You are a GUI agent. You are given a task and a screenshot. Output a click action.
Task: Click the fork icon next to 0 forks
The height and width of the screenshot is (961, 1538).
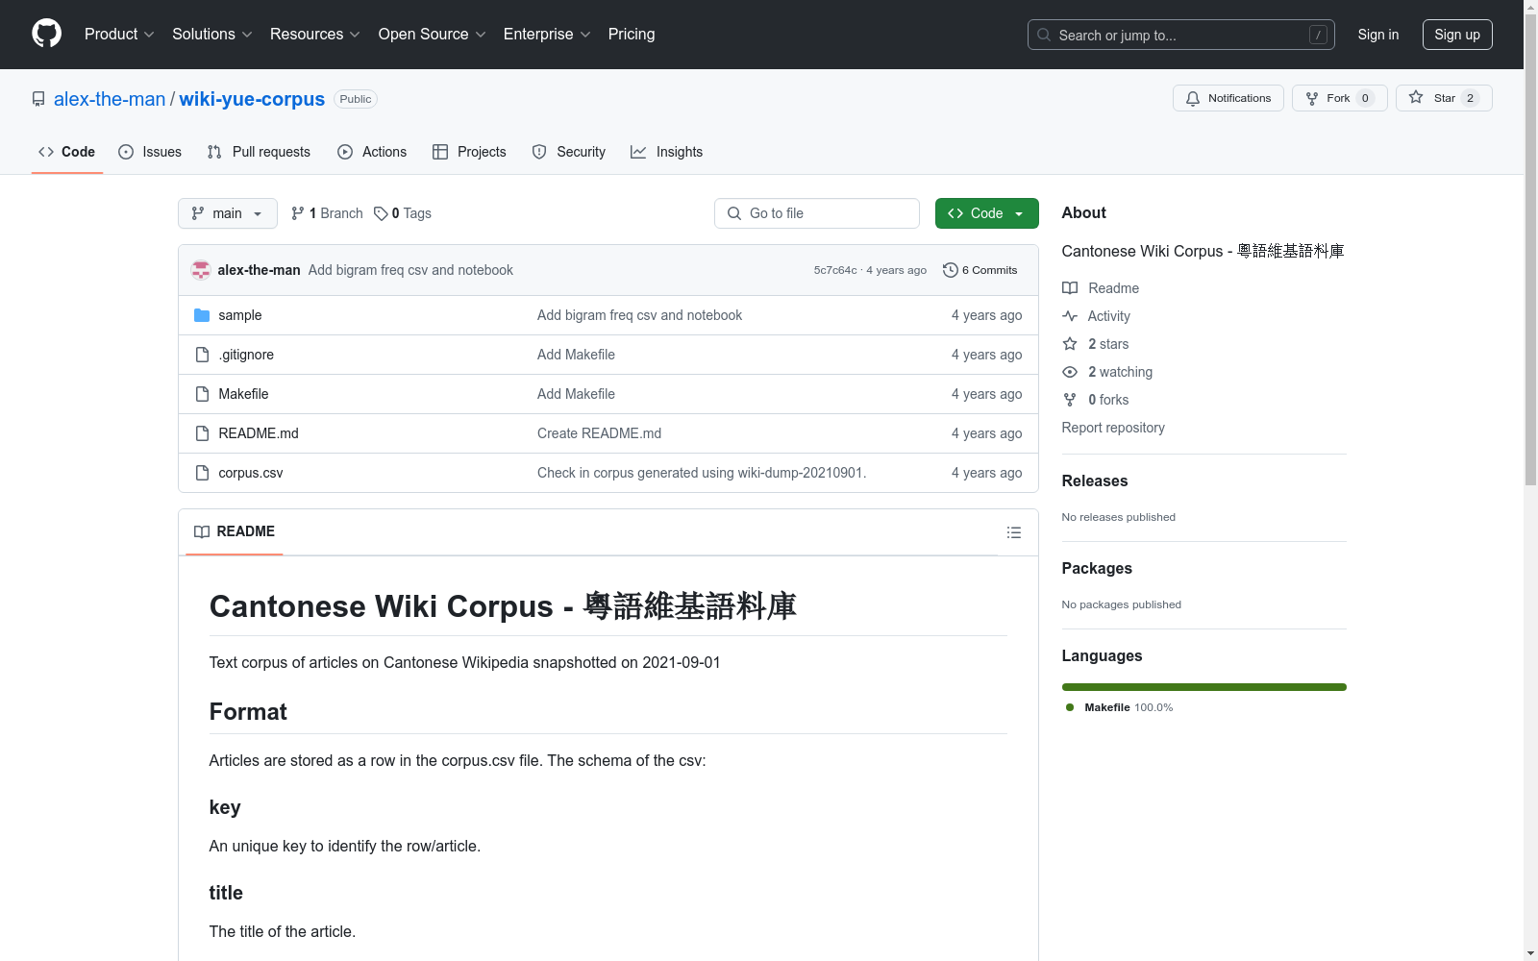pos(1070,400)
